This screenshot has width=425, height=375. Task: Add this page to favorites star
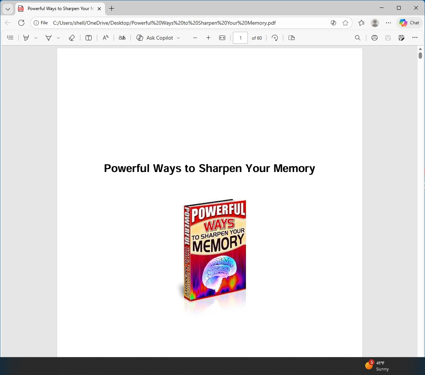click(345, 23)
